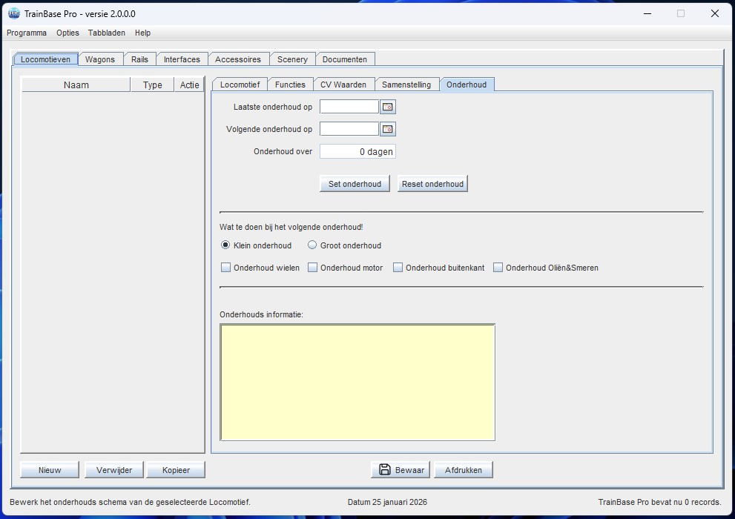
Task: Click the TrainBase Pro title bar icon
Action: [13, 13]
